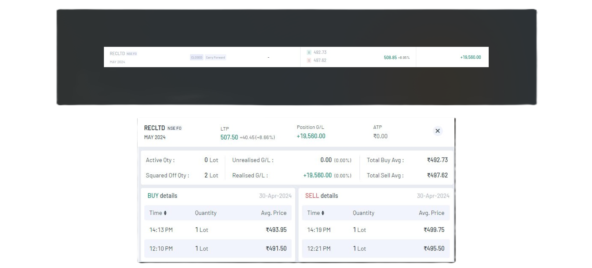Select the 14:19 PM sell row

(376, 230)
